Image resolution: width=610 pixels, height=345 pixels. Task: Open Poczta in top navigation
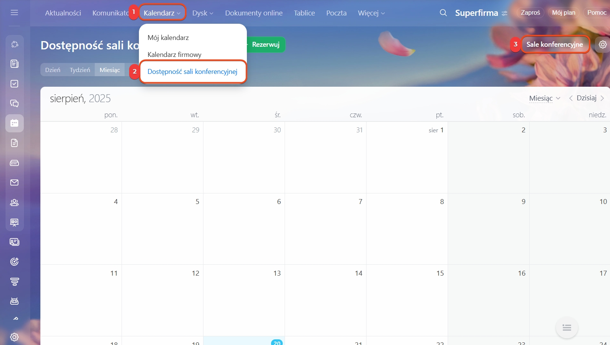pos(336,13)
